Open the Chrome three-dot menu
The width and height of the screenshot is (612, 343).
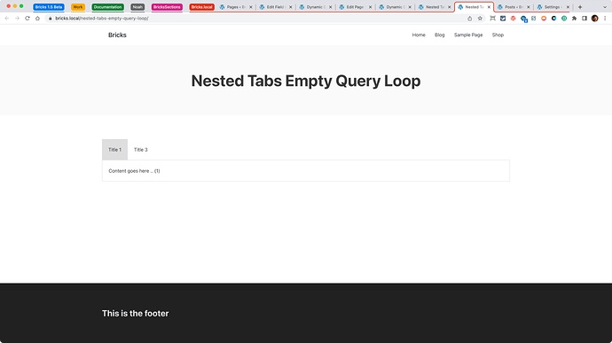(x=605, y=19)
